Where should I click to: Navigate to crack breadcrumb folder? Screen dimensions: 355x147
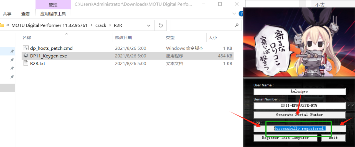pos(101,25)
